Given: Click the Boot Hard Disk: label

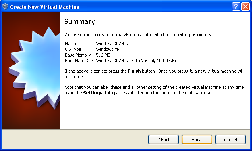Looking at the screenshot, I should click(x=80, y=61).
